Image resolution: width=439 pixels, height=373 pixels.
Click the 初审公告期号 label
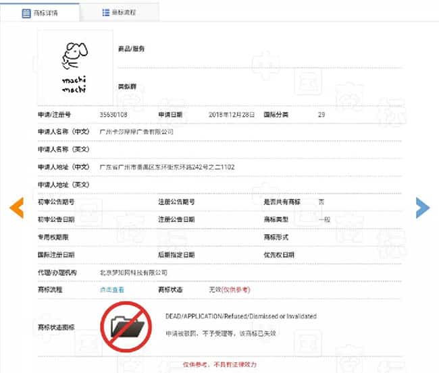point(56,202)
